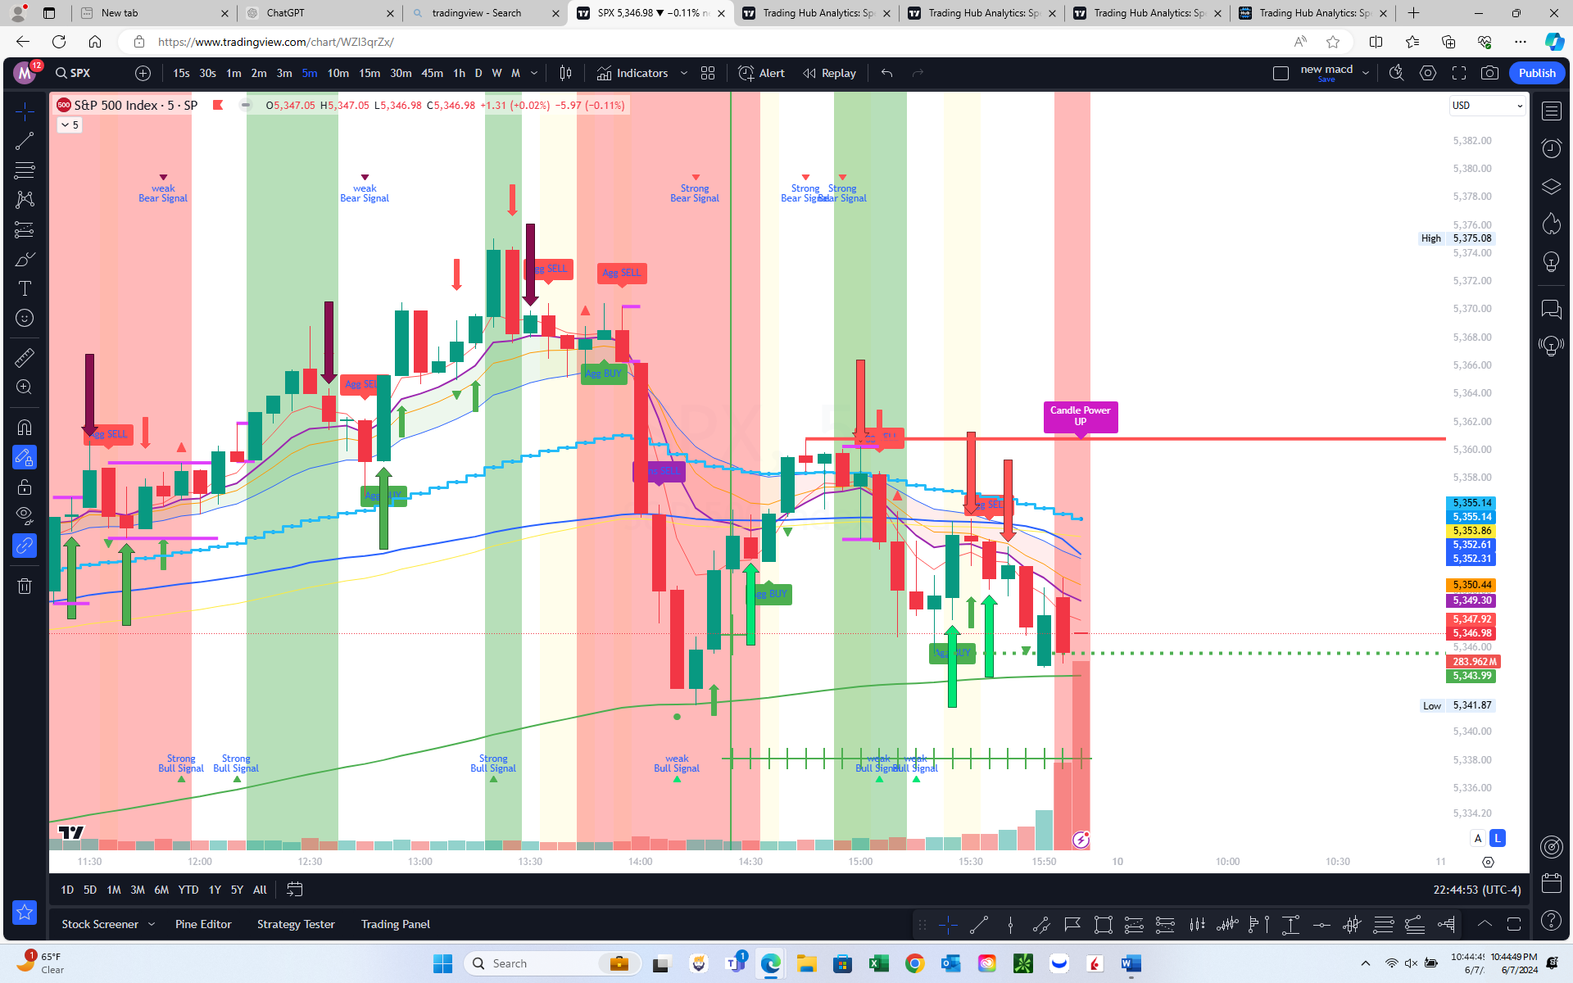This screenshot has width=1573, height=983.
Task: Click the magnet snap tool icon
Action: (23, 428)
